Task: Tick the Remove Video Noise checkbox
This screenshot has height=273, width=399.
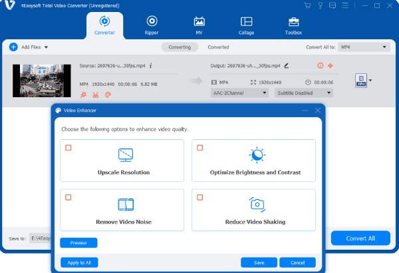Action: point(68,197)
